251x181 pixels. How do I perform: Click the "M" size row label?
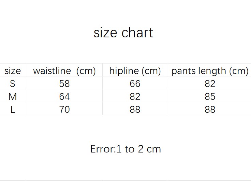[x=13, y=96]
